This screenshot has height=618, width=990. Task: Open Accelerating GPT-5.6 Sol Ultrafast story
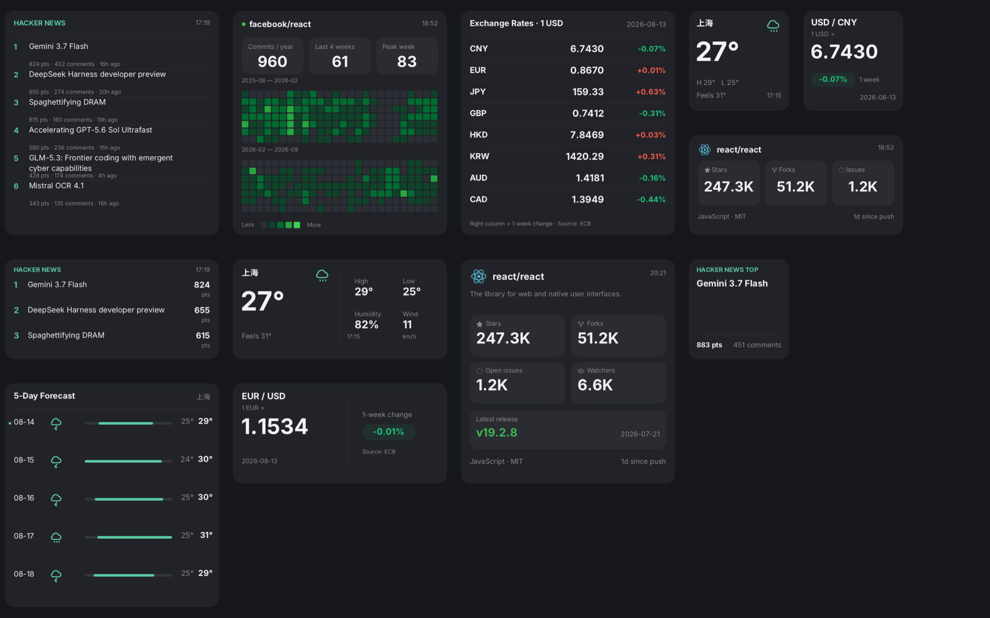click(90, 130)
